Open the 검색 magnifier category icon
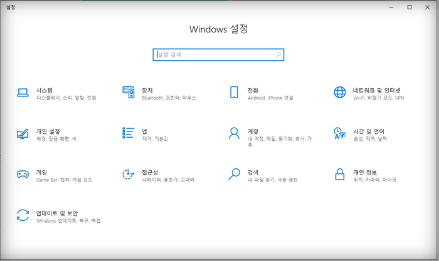The image size is (439, 261). (x=234, y=174)
